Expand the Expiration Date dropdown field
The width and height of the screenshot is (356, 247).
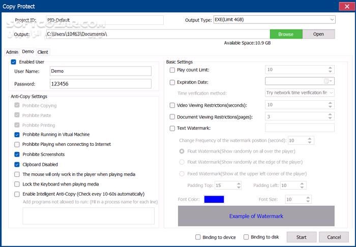pos(332,81)
